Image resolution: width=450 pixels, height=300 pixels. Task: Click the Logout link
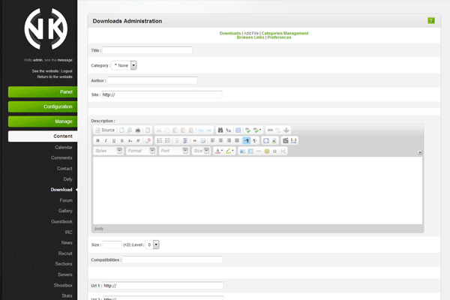pyautogui.click(x=66, y=71)
